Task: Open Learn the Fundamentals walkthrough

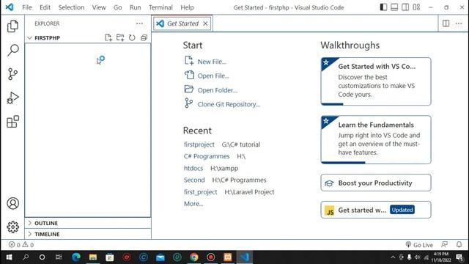Action: tap(376, 140)
